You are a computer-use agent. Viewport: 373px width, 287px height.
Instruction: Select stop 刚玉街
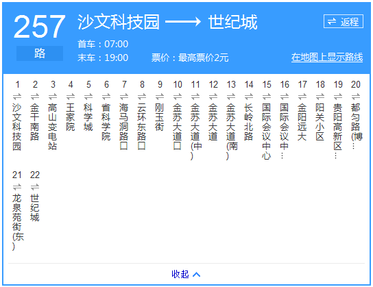(x=160, y=117)
